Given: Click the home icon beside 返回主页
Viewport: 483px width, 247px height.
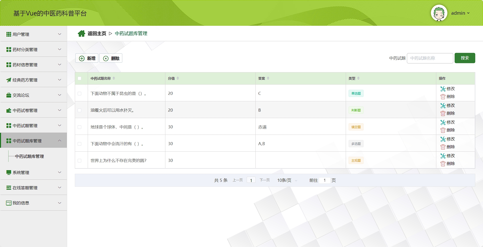Looking at the screenshot, I should [x=82, y=34].
